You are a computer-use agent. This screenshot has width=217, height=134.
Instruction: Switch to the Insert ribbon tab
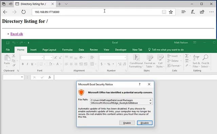click(x=33, y=50)
